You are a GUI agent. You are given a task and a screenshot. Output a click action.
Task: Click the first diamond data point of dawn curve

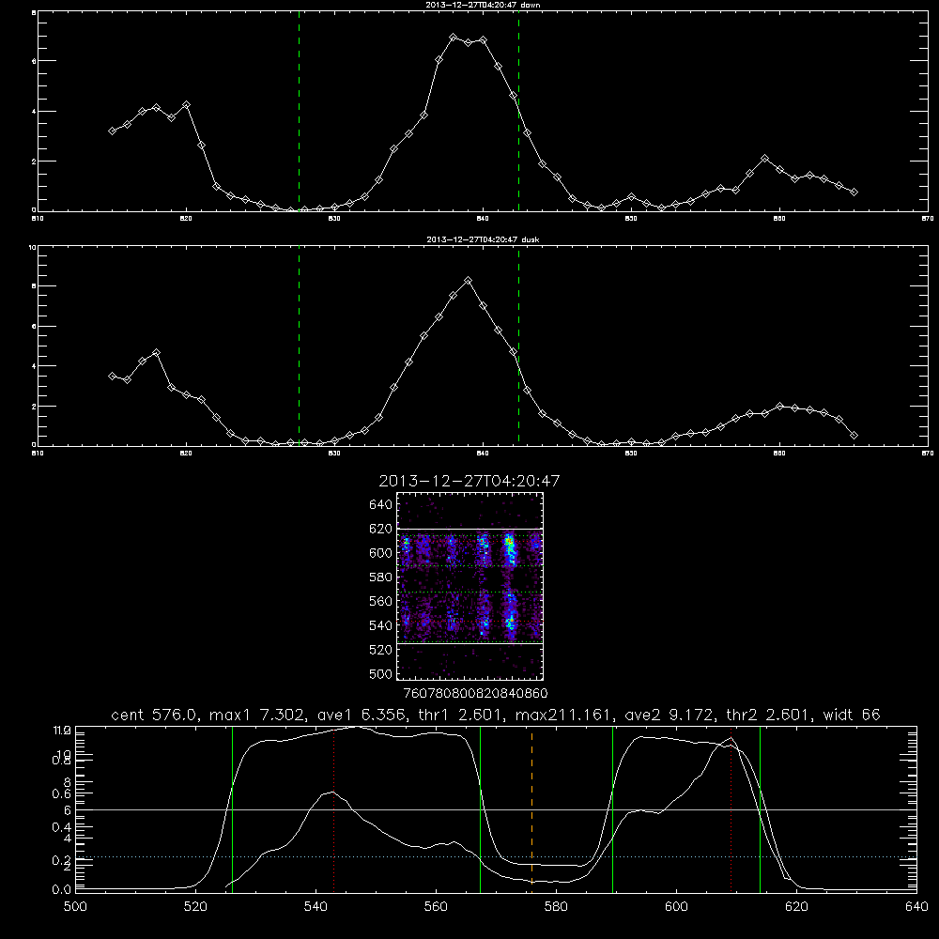click(112, 131)
